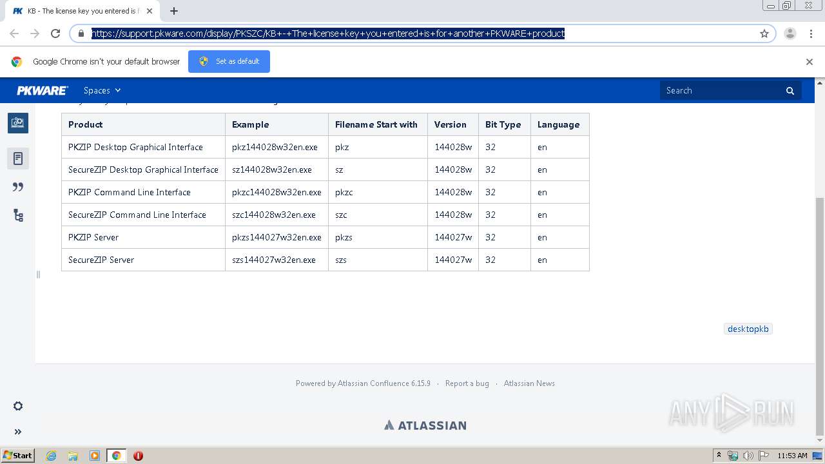Select PKZIP Command Line Interface cell
The height and width of the screenshot is (464, 825).
pos(143,192)
